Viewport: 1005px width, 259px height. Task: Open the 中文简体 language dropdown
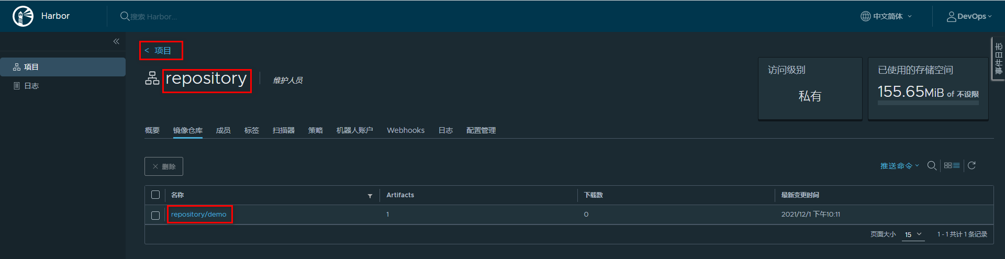coord(887,16)
